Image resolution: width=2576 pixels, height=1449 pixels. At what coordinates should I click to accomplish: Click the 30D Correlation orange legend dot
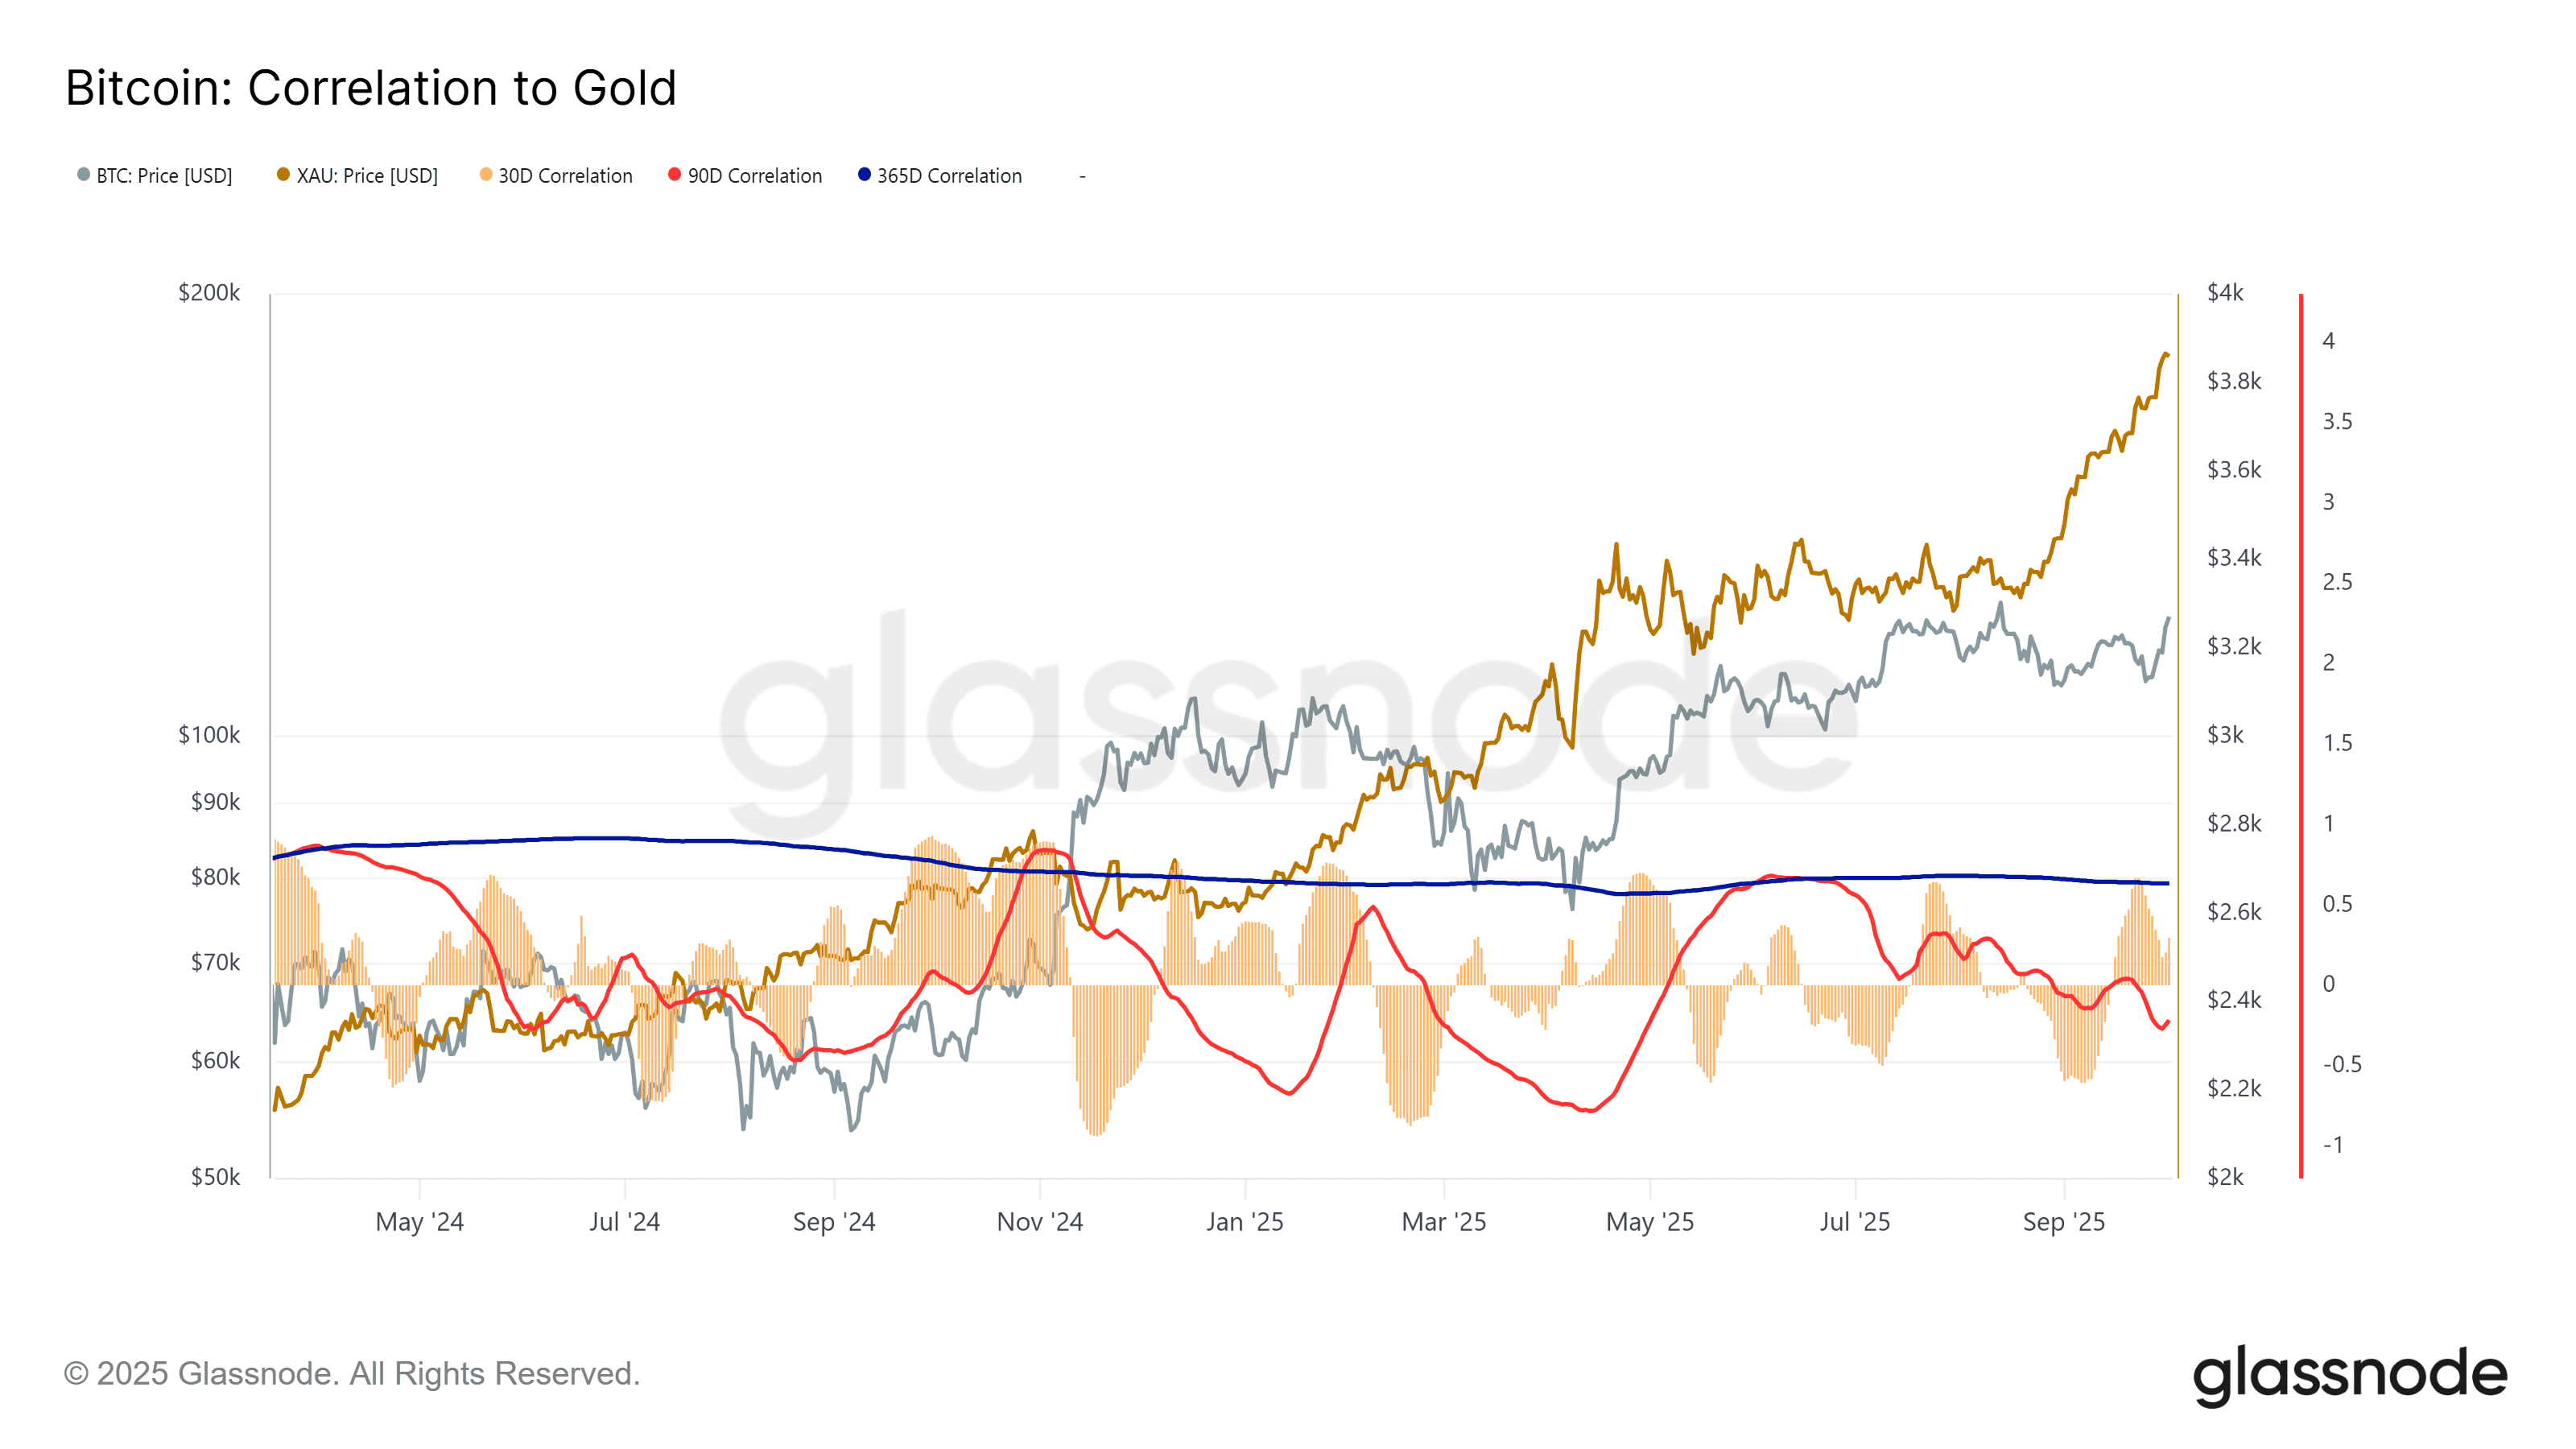pos(486,175)
